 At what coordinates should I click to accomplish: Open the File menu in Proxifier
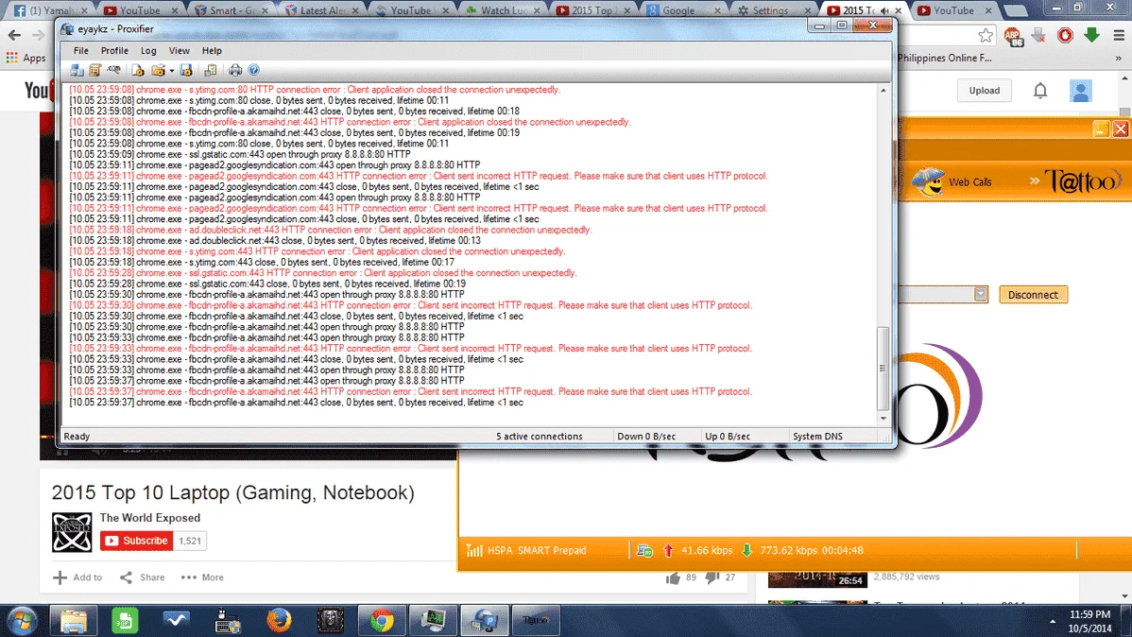click(81, 50)
